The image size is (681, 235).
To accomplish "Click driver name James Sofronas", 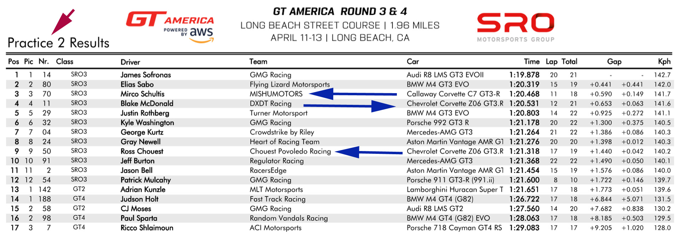I will (x=146, y=75).
